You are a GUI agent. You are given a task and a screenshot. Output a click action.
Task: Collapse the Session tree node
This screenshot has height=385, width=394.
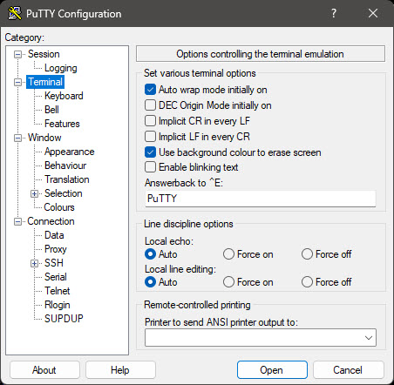[x=18, y=54]
